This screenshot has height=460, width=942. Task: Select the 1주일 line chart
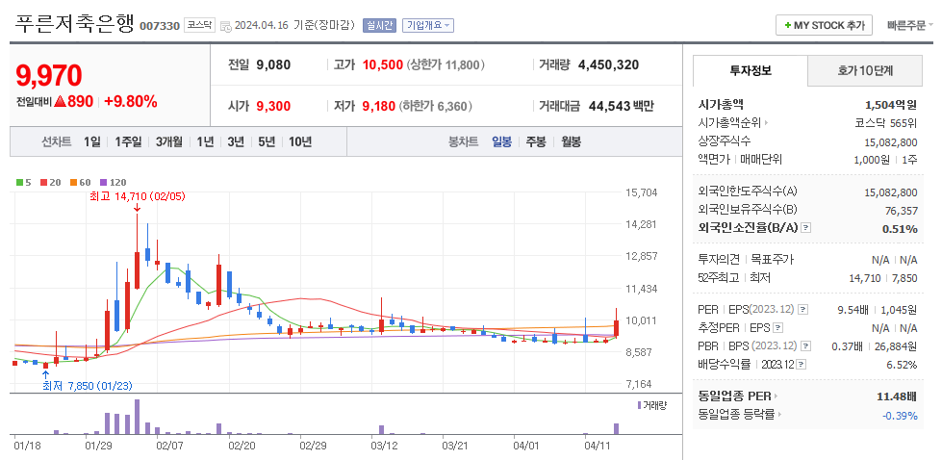[128, 142]
